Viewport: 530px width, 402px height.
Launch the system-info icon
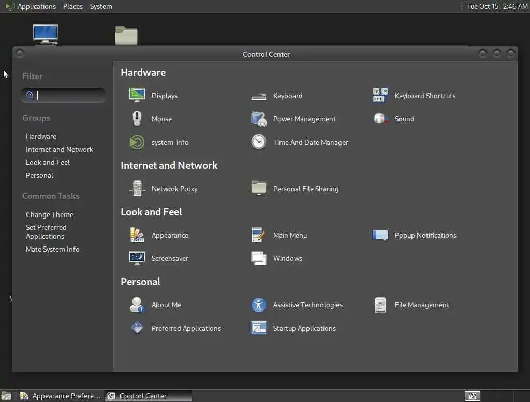137,142
